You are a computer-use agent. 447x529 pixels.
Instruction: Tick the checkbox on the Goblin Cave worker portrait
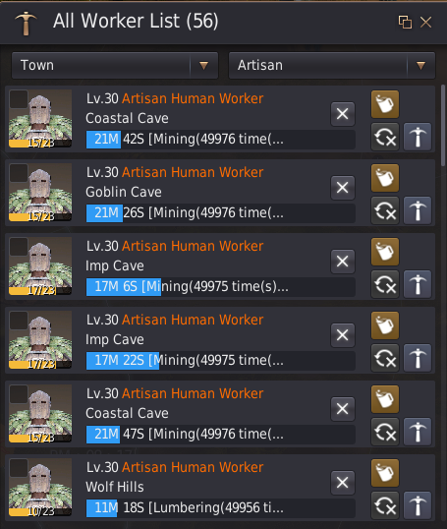click(19, 173)
